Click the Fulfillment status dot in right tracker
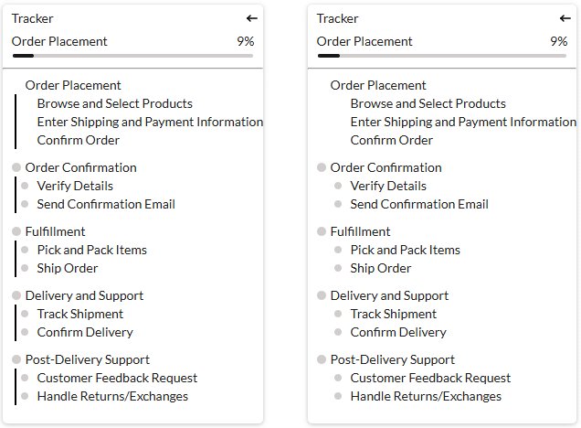Viewport: 581px width, 428px height. (322, 231)
